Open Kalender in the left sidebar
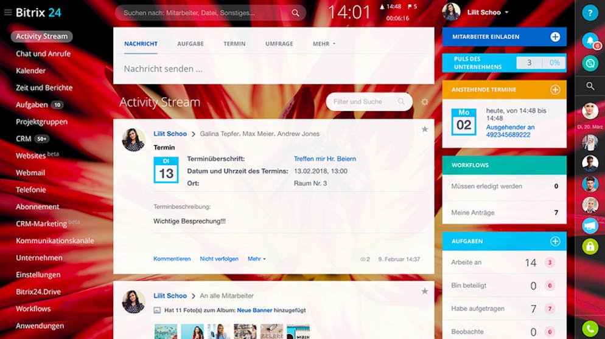Viewport: 605px width, 339px height. tap(31, 70)
